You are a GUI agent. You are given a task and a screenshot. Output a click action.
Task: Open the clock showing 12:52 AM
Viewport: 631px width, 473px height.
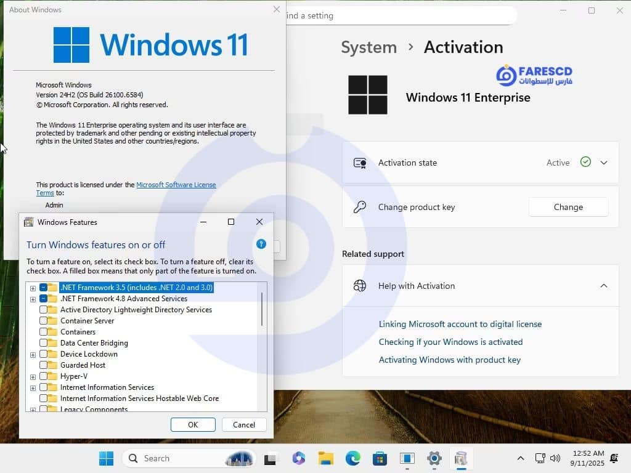click(587, 458)
